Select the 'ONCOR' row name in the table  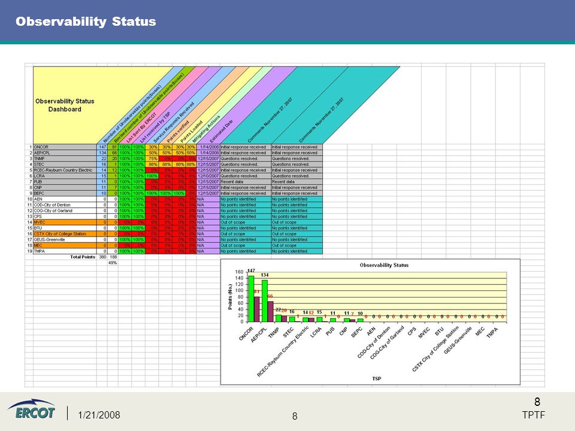pos(65,147)
